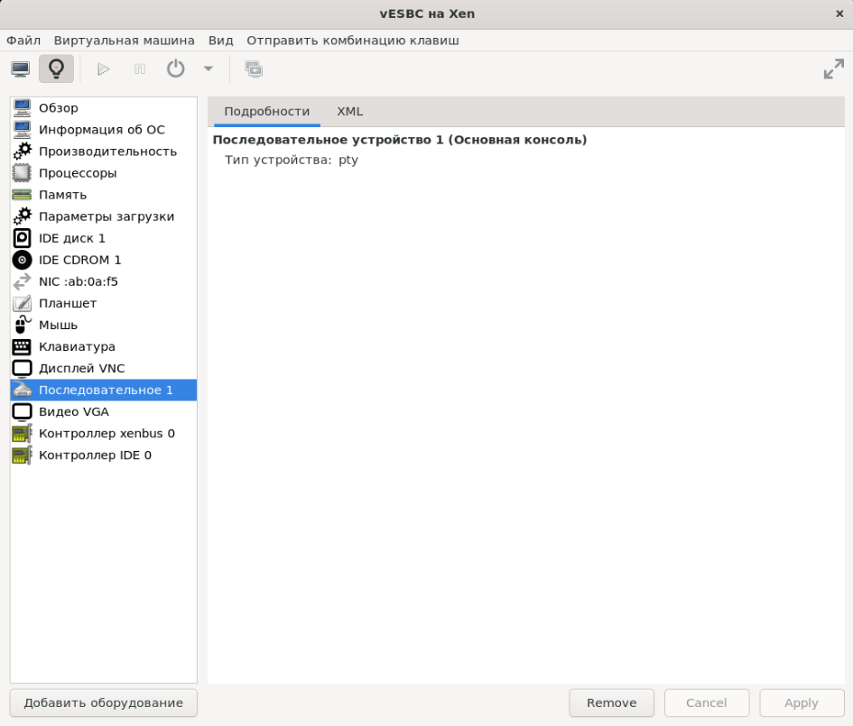This screenshot has width=853, height=726.
Task: Click the Cancel button
Action: pyautogui.click(x=706, y=703)
